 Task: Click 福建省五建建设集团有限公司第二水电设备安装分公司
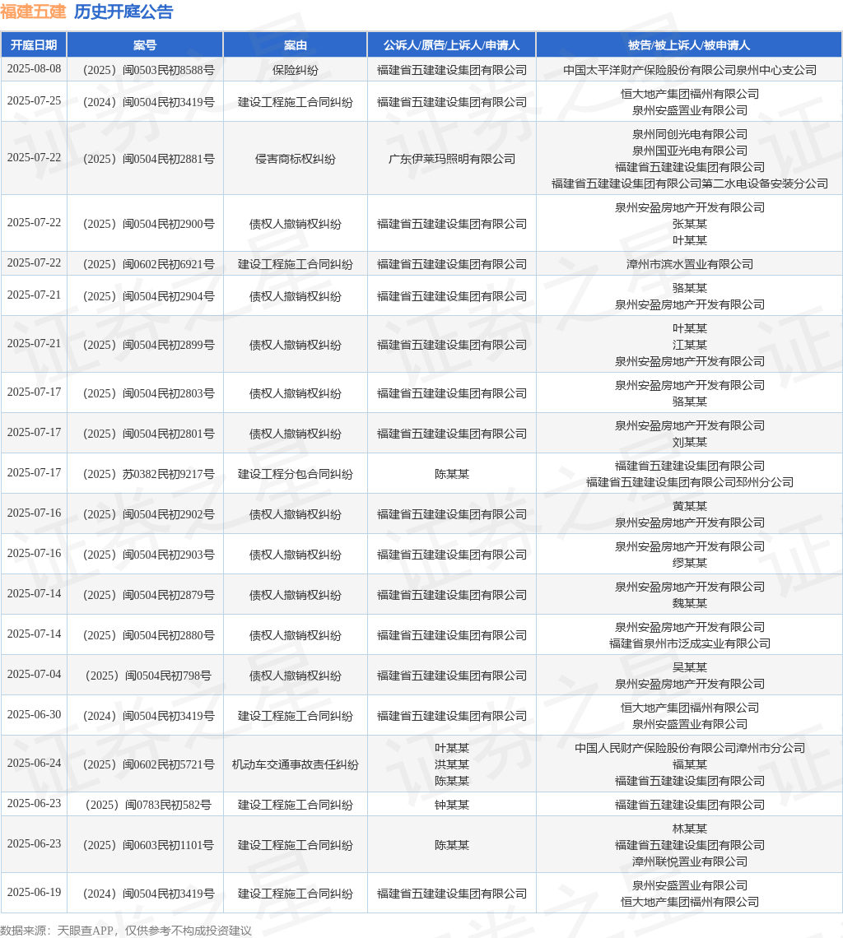(690, 183)
